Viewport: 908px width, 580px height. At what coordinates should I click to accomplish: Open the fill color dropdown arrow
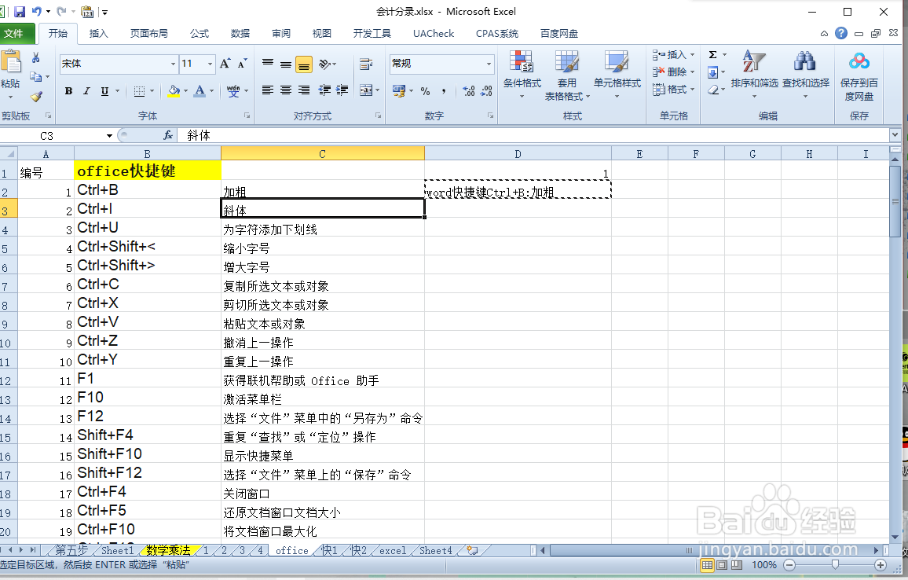[186, 91]
